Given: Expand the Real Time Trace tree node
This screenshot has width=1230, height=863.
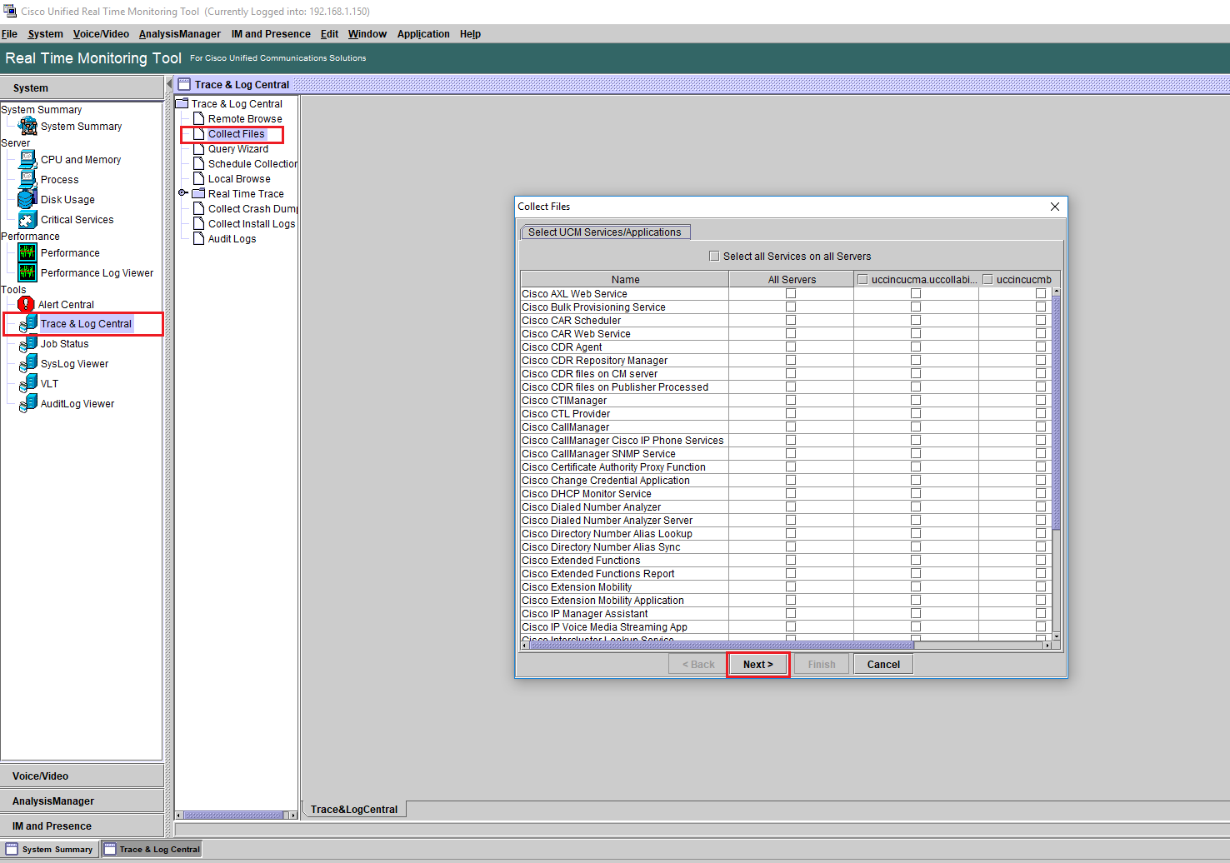Looking at the screenshot, I should (x=182, y=192).
